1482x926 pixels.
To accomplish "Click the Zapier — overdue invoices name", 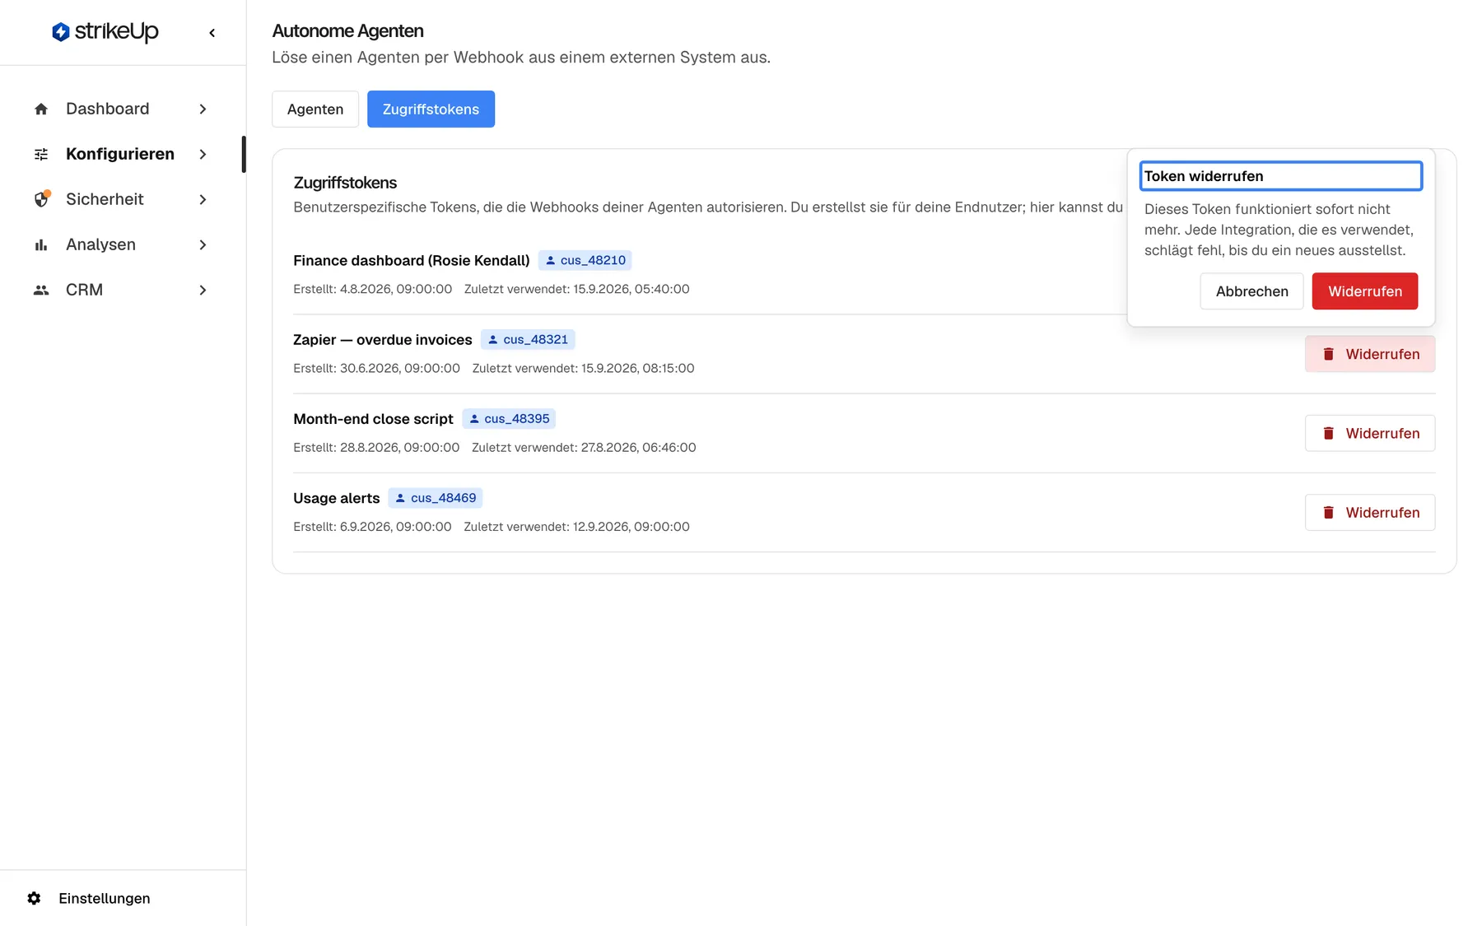I will click(383, 339).
